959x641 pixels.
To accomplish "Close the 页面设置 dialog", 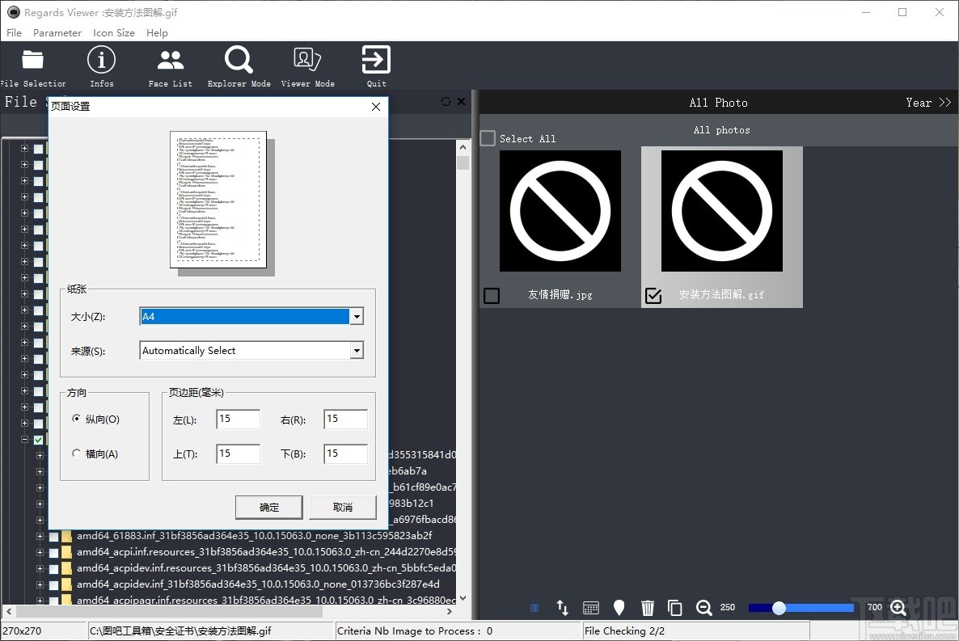I will click(375, 107).
